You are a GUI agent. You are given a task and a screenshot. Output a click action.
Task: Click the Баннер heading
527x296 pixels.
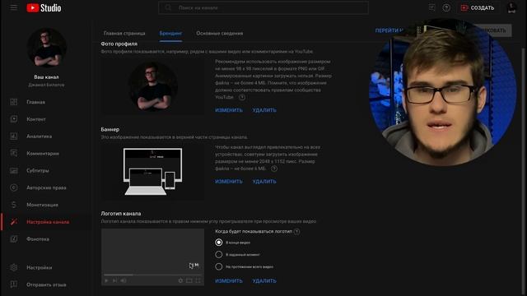[x=110, y=129]
